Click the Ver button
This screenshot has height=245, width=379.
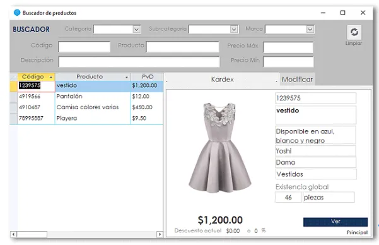(x=335, y=222)
